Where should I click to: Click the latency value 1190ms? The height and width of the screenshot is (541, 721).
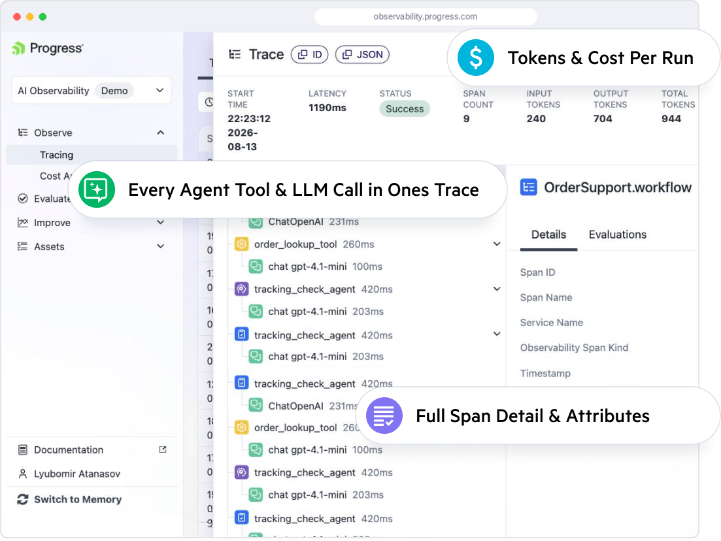click(327, 108)
